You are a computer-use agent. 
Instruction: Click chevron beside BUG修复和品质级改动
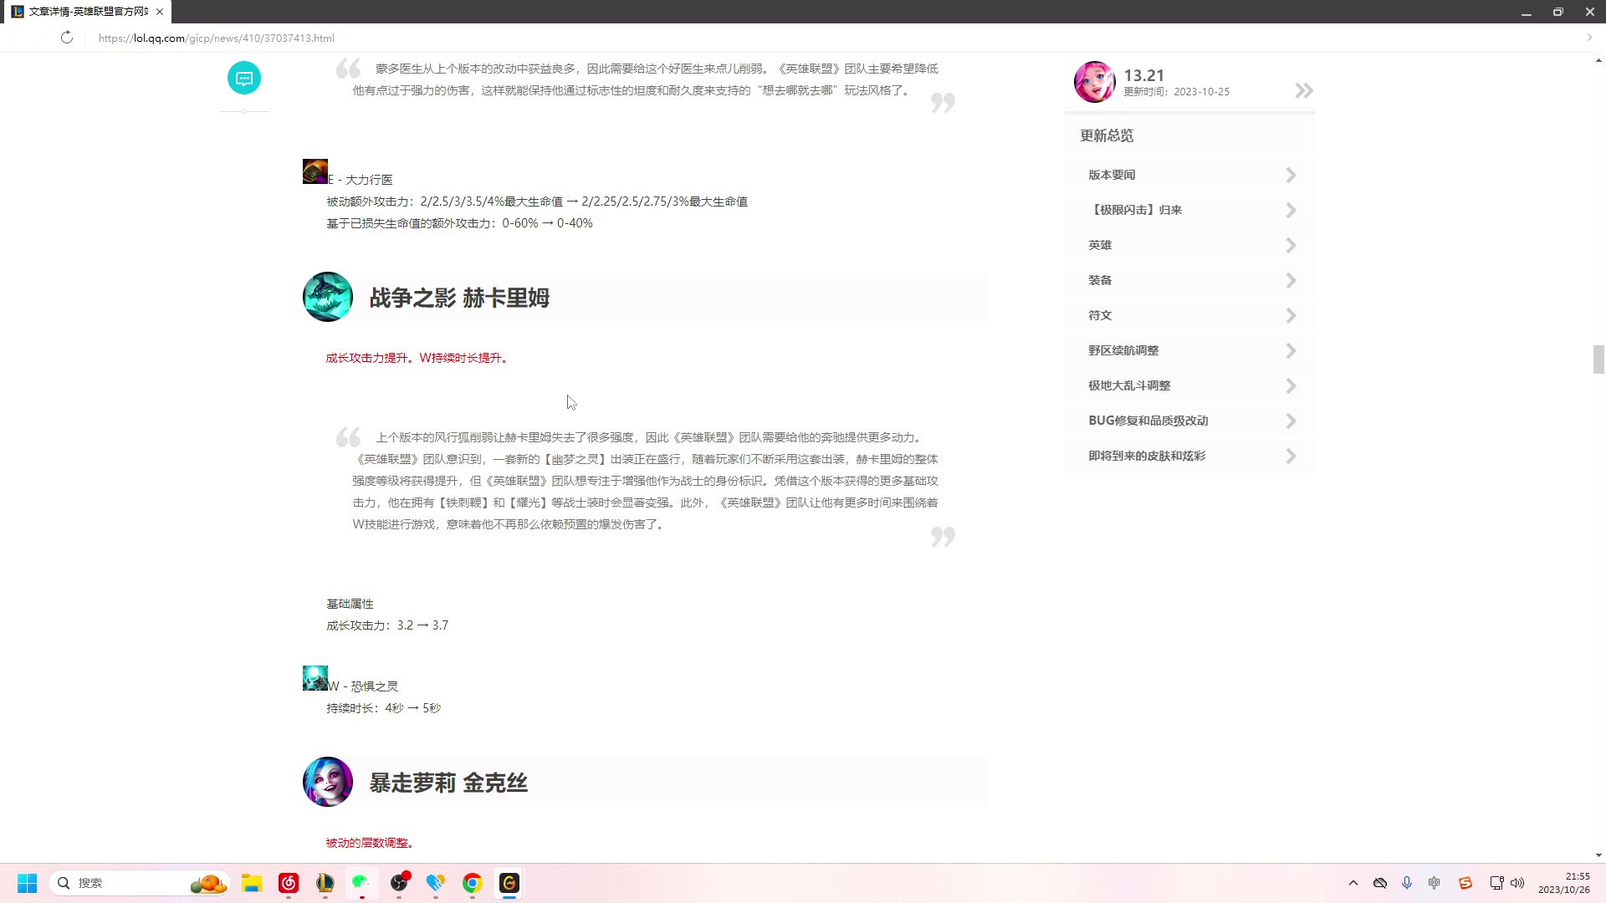1291,421
